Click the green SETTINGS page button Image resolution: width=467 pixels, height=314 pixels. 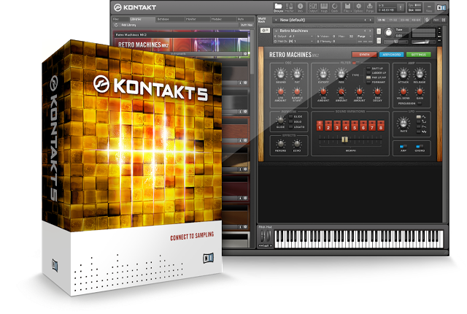[x=418, y=55]
